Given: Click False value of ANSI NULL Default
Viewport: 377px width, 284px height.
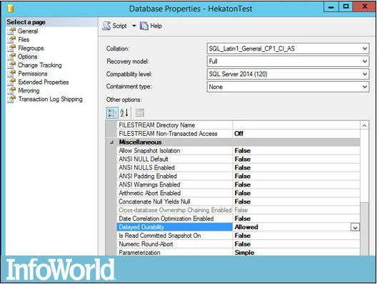Looking at the screenshot, I should (x=242, y=159).
